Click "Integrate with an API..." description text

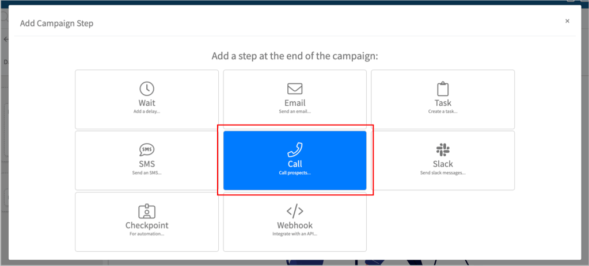click(x=295, y=234)
